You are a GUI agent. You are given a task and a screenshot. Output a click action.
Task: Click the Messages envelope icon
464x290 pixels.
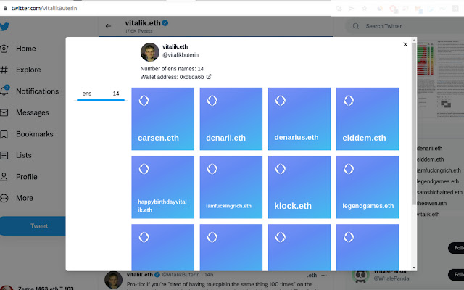click(x=4, y=113)
